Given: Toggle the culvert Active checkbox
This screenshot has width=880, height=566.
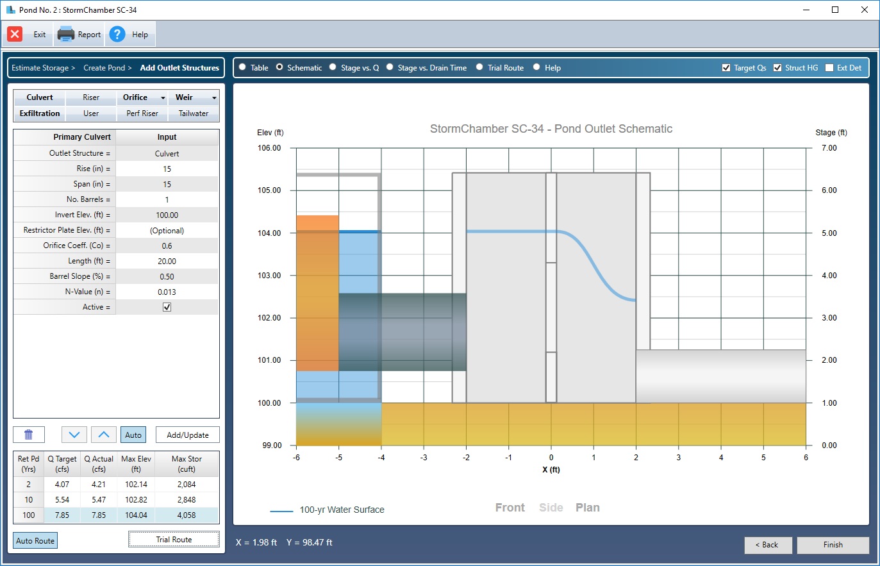Looking at the screenshot, I should click(x=167, y=307).
